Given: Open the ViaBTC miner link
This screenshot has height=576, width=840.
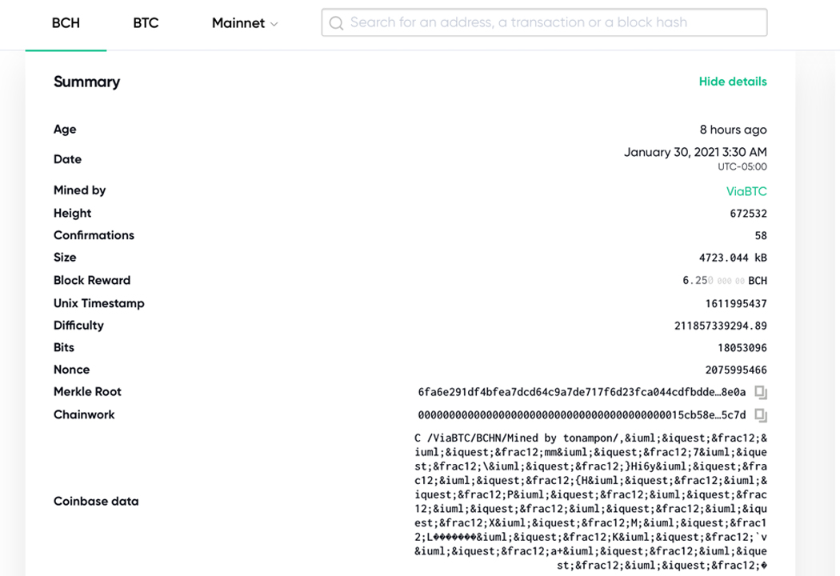Looking at the screenshot, I should (x=746, y=191).
